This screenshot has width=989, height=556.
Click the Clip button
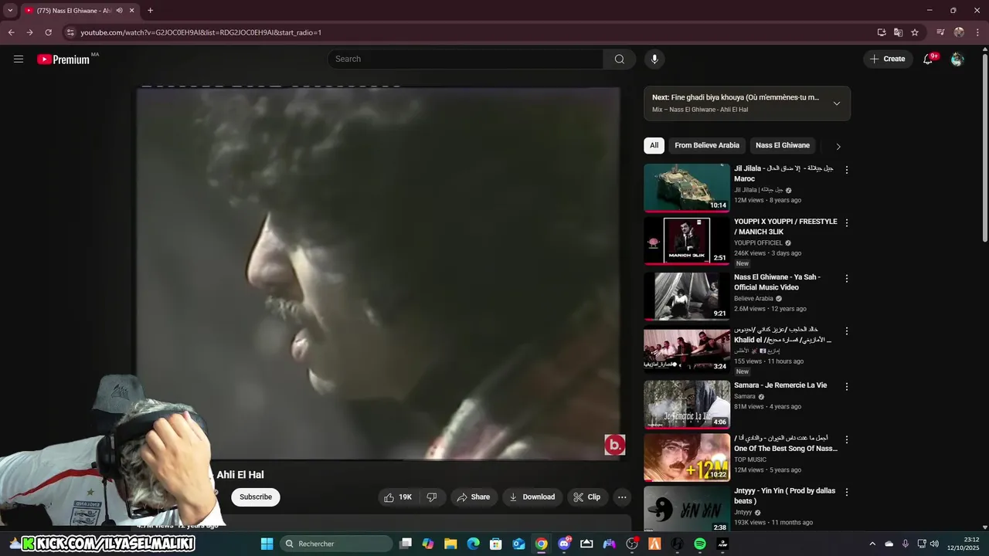click(587, 497)
